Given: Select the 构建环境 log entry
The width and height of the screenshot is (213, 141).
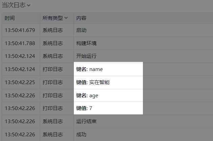Looking at the screenshot, I should [x=87, y=43].
